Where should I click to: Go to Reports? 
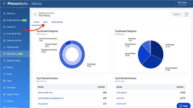pos(10,67)
